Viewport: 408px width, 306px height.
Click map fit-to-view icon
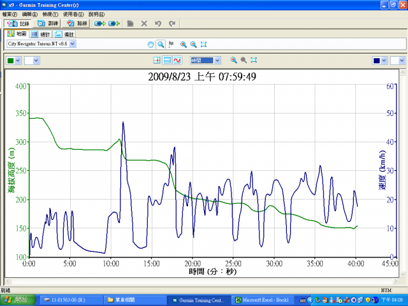(203, 45)
